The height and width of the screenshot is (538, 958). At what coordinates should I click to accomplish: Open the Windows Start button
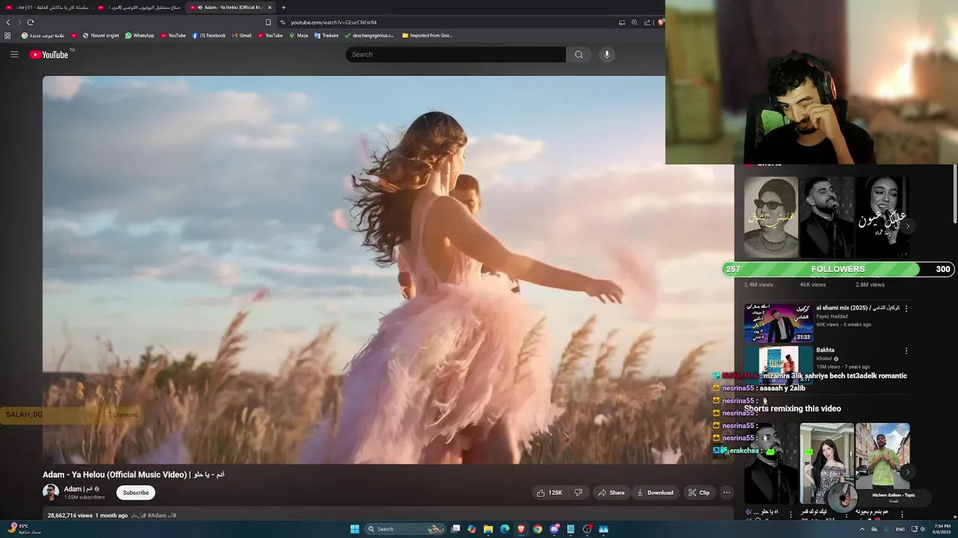click(x=355, y=529)
